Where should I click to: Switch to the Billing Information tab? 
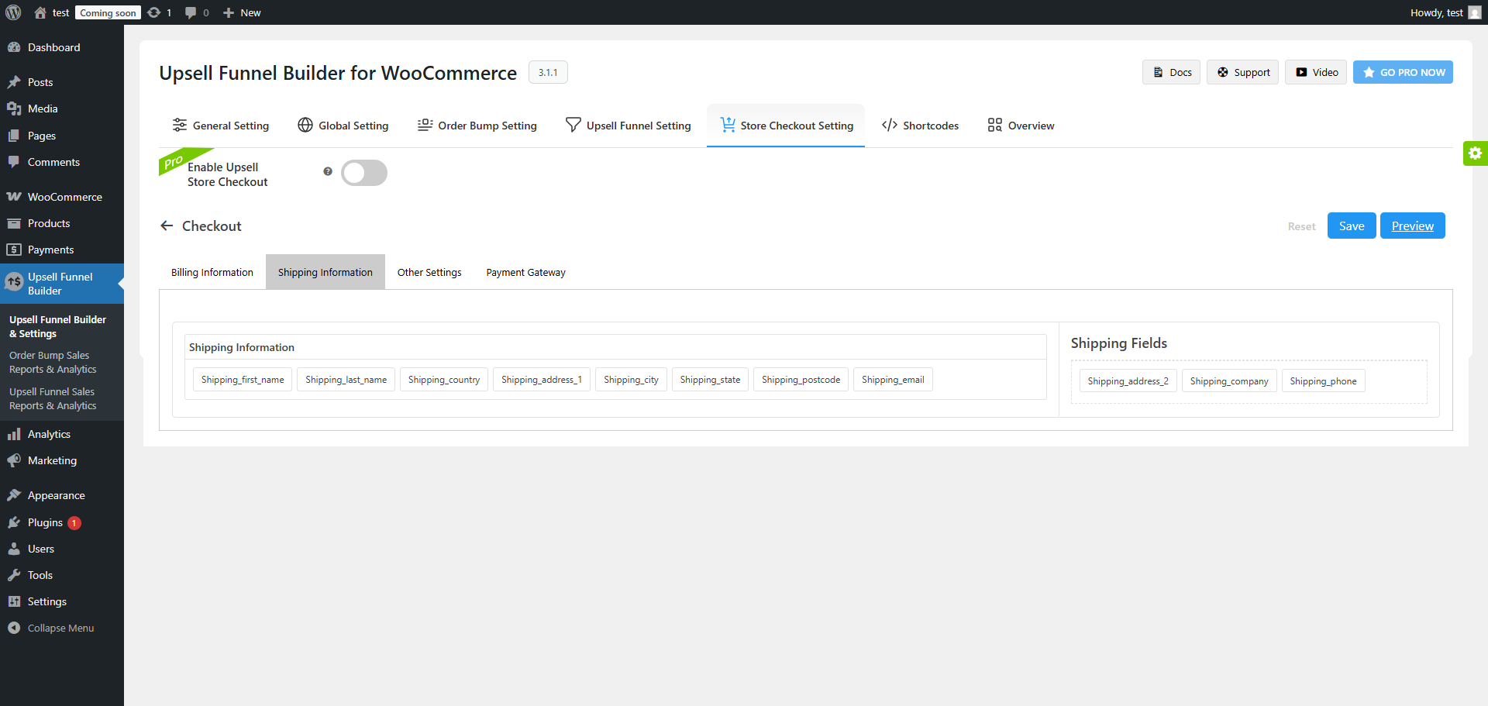tap(211, 271)
